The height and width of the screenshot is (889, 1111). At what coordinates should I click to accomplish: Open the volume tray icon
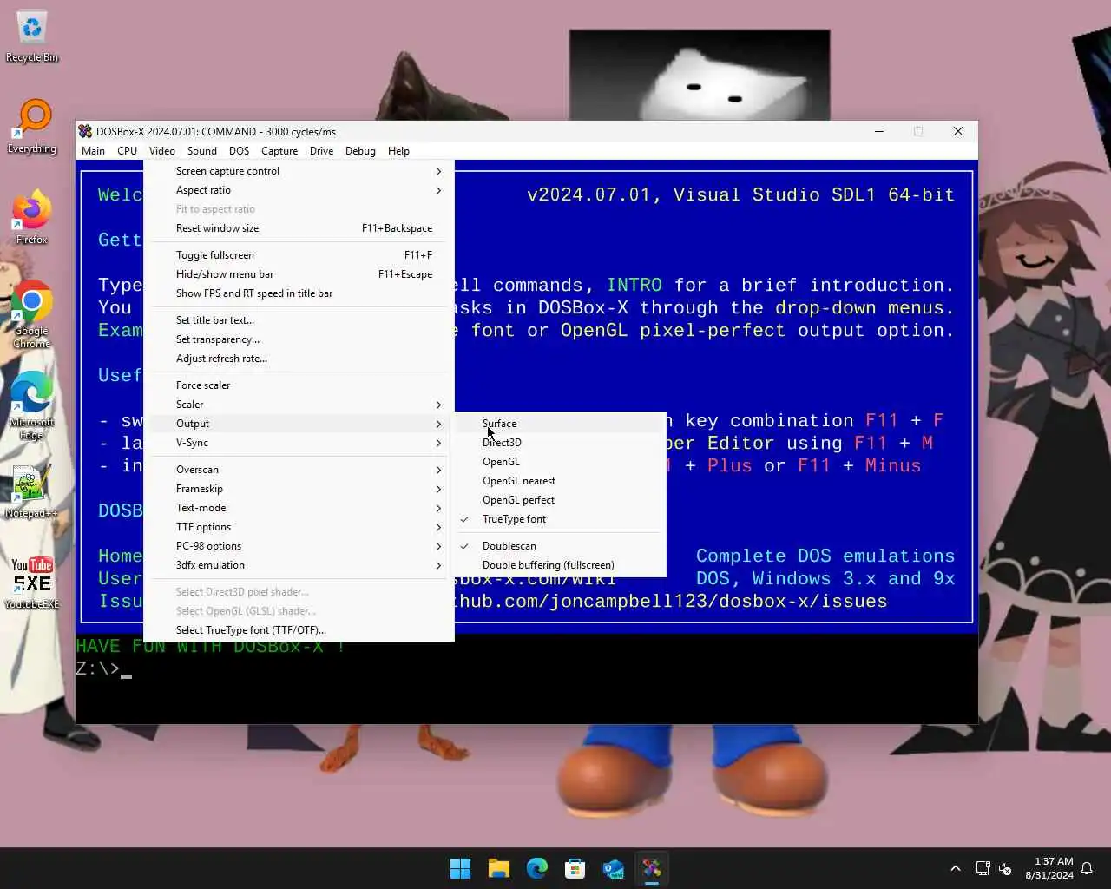(x=1005, y=868)
